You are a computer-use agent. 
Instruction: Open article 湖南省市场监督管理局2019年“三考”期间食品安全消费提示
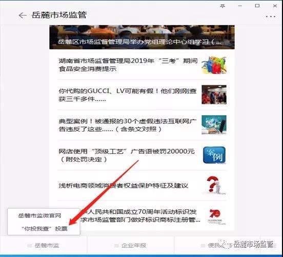142,65
